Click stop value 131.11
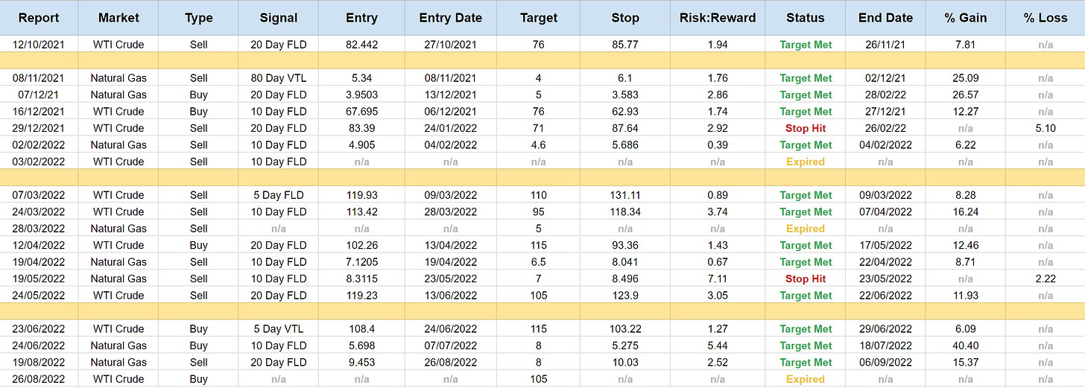The height and width of the screenshot is (388, 1085). pyautogui.click(x=625, y=195)
